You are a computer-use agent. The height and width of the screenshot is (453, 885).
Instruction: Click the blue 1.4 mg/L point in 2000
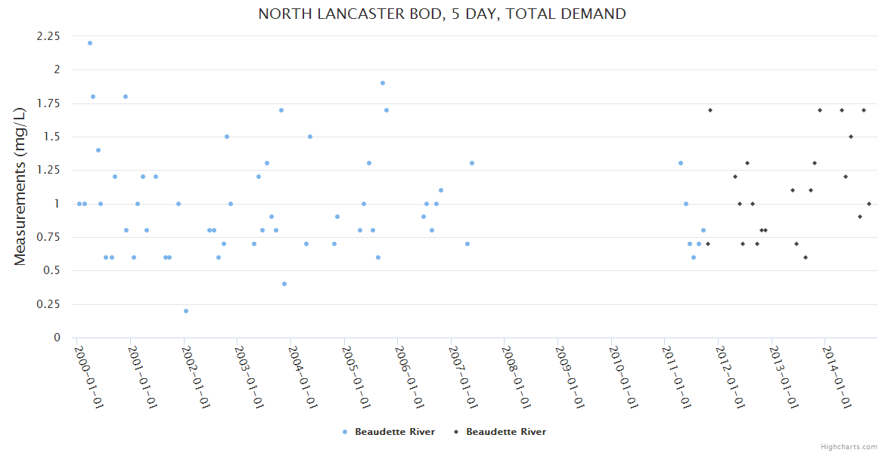98,150
